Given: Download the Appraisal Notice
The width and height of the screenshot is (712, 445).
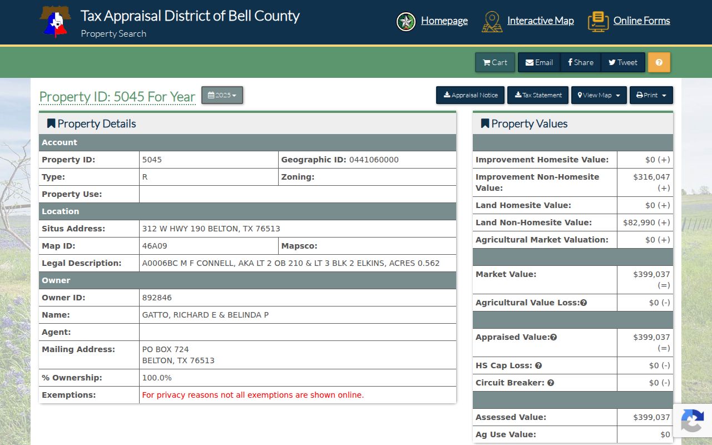Looking at the screenshot, I should tap(471, 95).
